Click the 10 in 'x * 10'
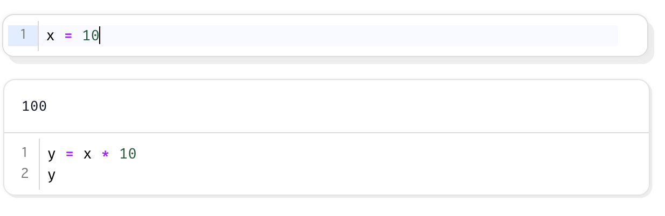Image resolution: width=665 pixels, height=216 pixels. coord(128,154)
